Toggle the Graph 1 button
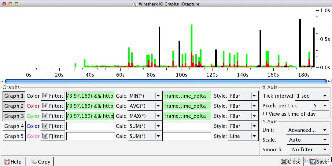This screenshot has height=166, width=332. pyautogui.click(x=14, y=96)
